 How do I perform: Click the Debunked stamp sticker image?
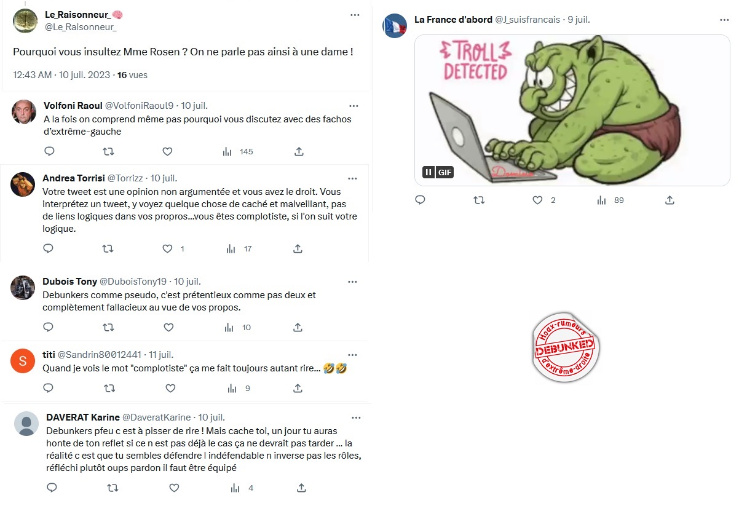tap(565, 348)
